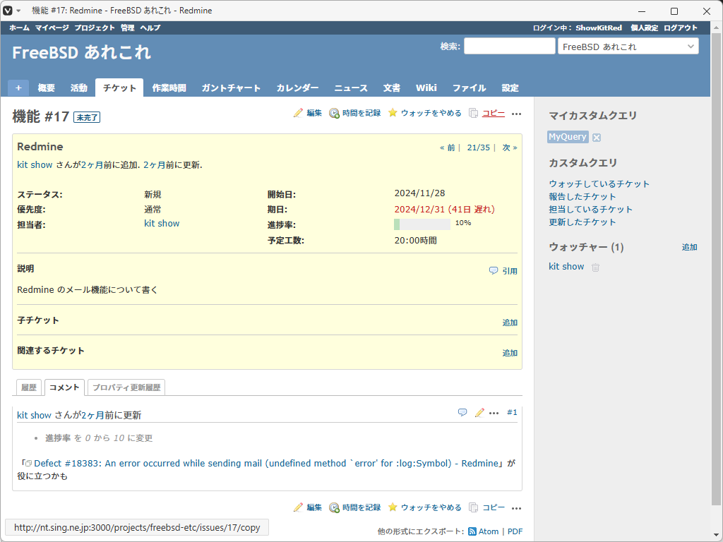Viewport: 723px width, 542px height.
Task: Open three-dots menu on journal note #1
Action: pyautogui.click(x=494, y=413)
